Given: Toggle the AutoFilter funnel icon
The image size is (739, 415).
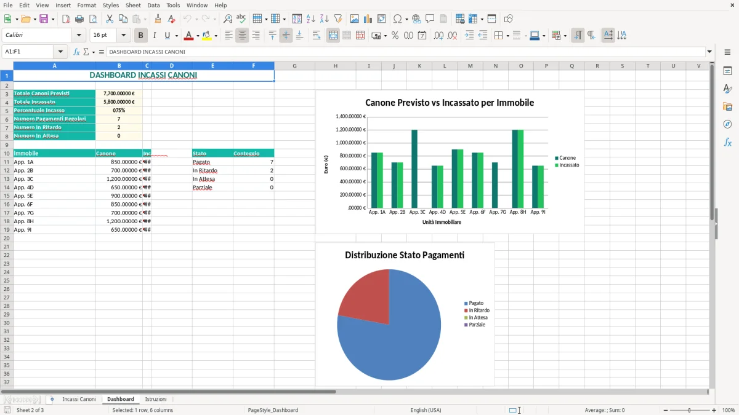Looking at the screenshot, I should (338, 19).
